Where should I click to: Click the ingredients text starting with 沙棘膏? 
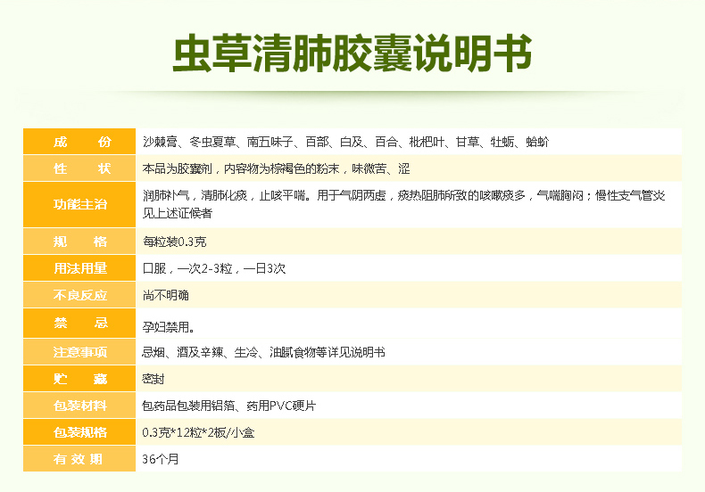345,142
